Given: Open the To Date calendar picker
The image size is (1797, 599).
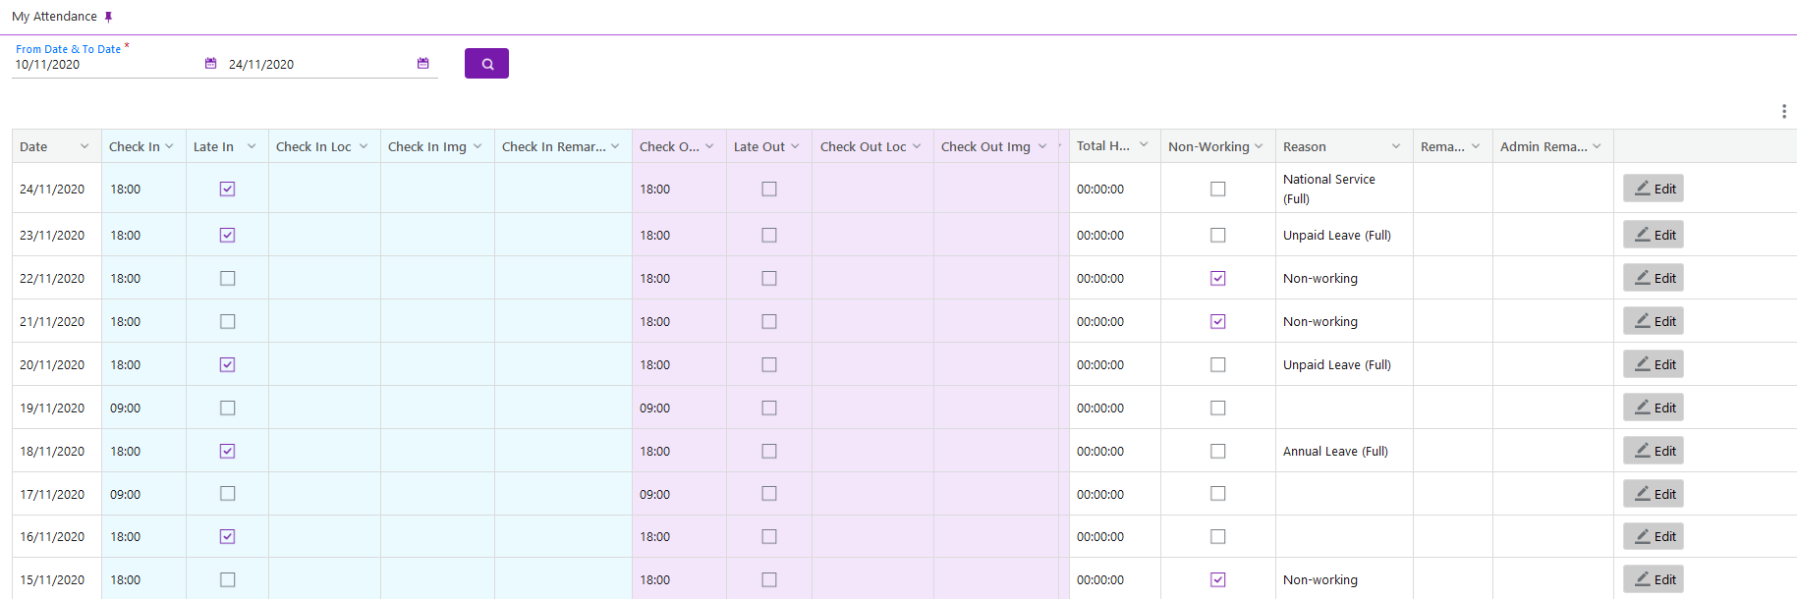Looking at the screenshot, I should click(x=423, y=64).
